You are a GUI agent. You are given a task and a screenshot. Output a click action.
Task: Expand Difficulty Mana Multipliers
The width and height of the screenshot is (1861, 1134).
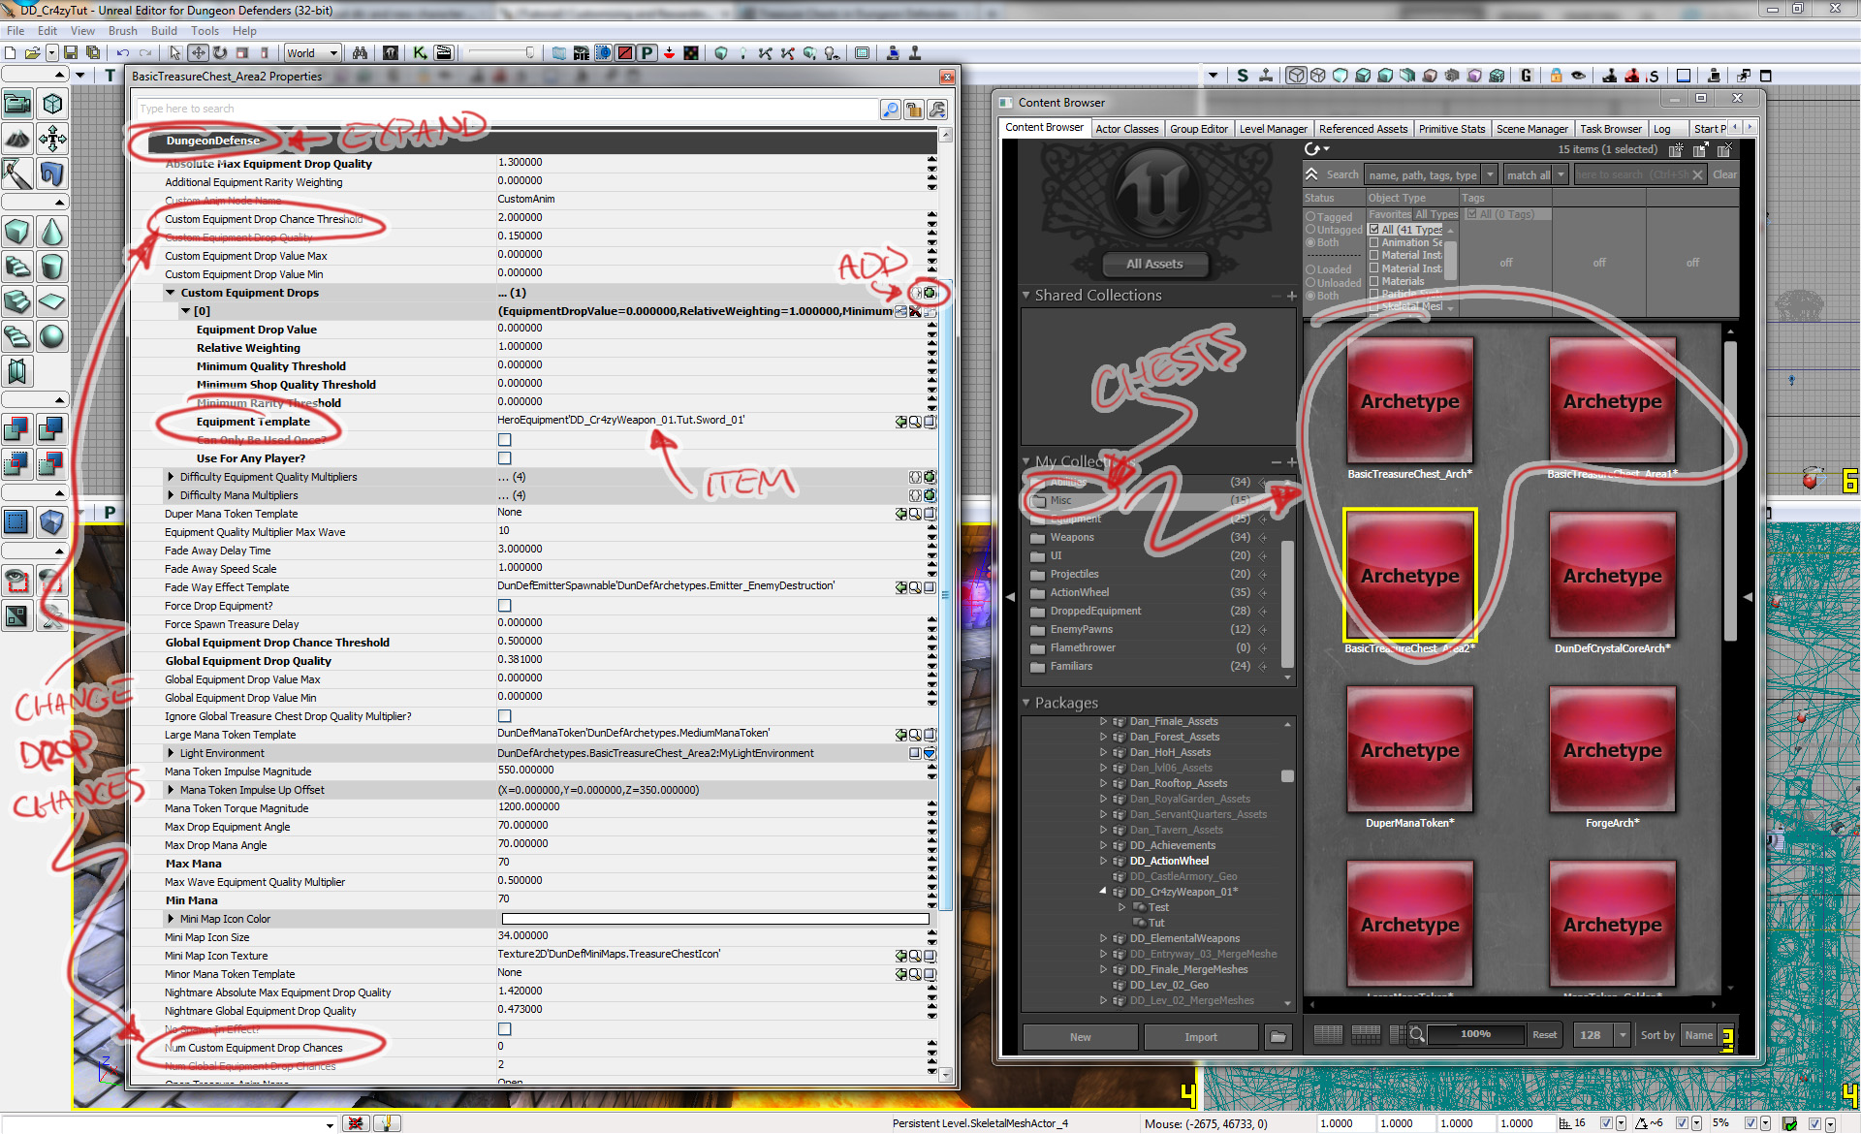tap(171, 495)
